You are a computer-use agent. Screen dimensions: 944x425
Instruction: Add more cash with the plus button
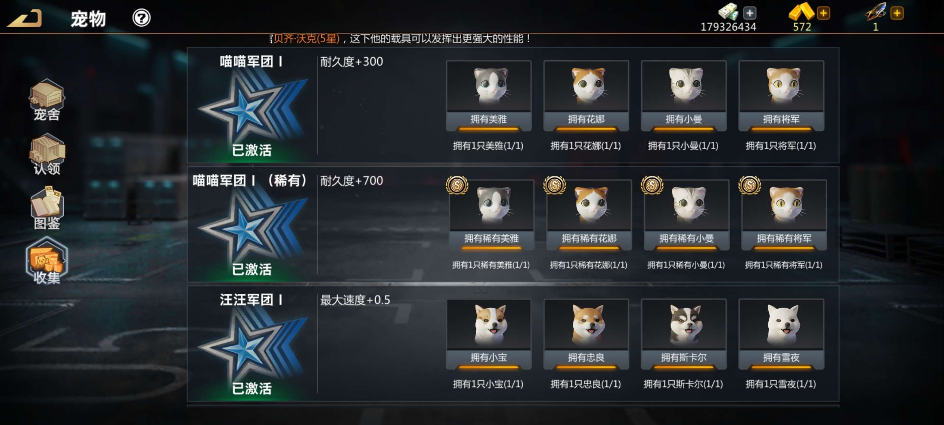749,13
